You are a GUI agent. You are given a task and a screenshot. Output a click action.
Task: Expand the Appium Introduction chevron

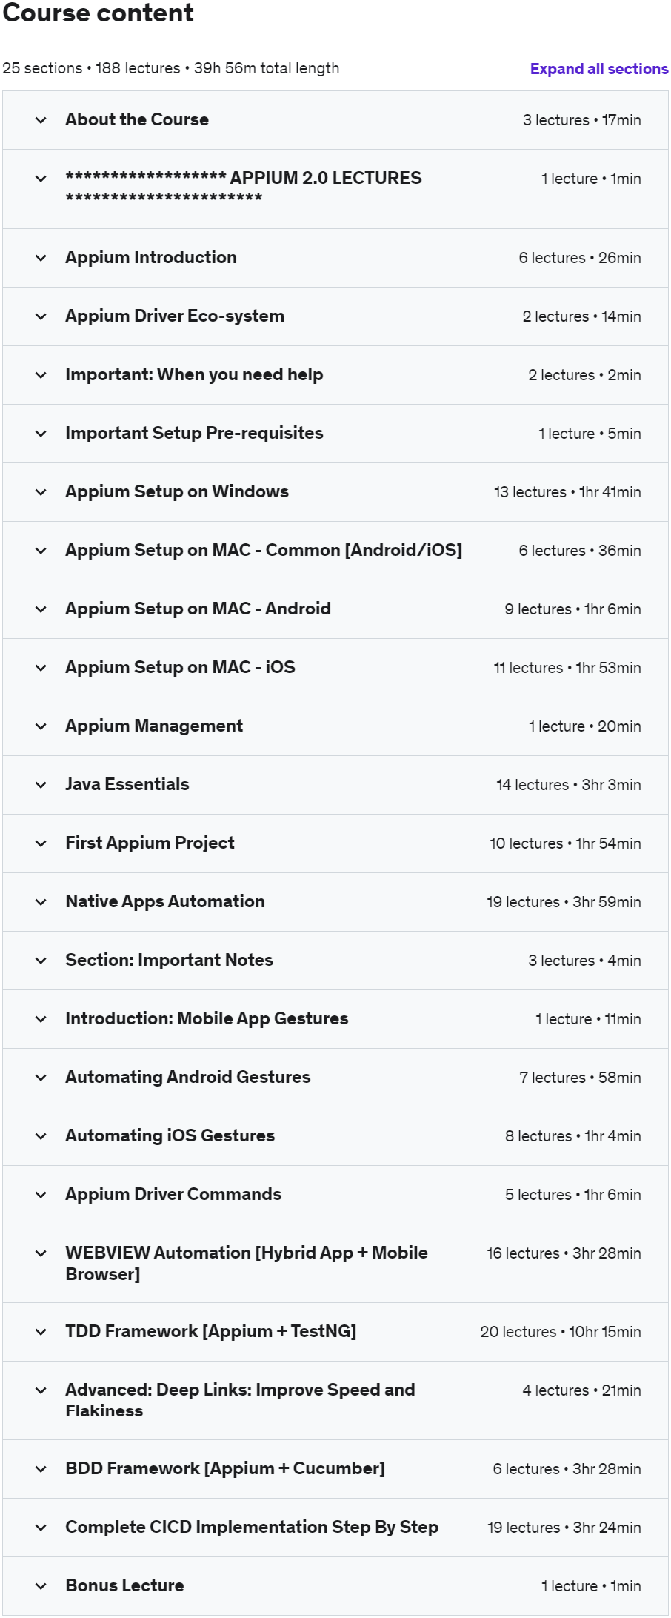tap(41, 258)
